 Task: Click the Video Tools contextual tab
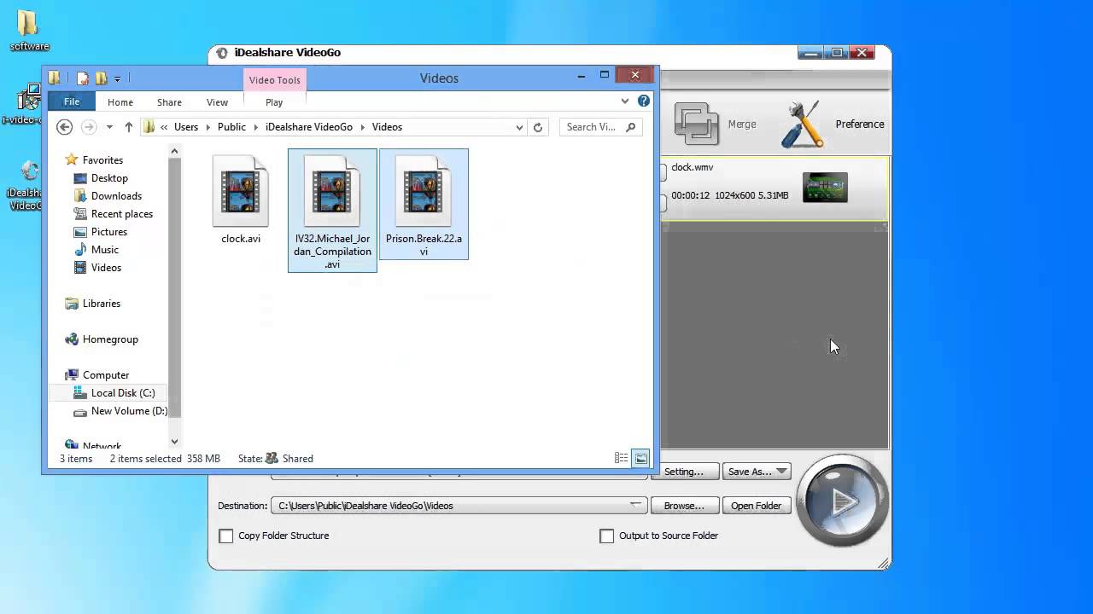point(274,80)
